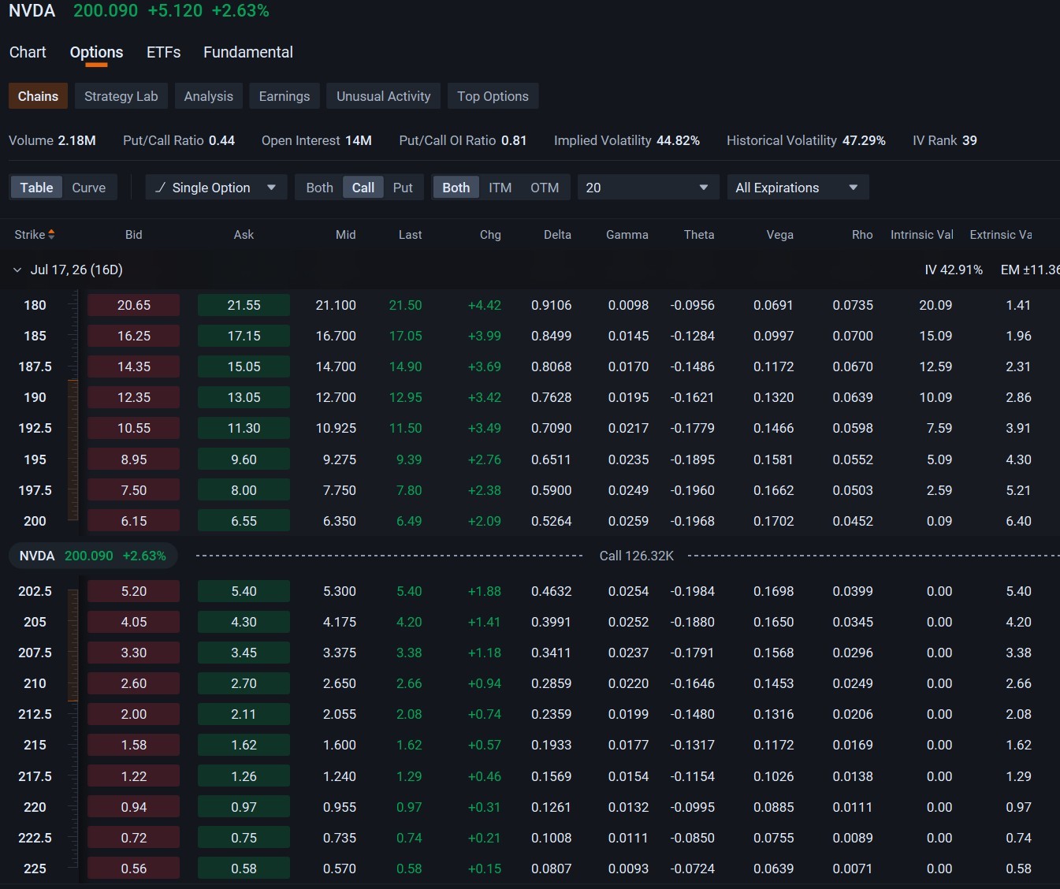
Task: Open the strike count dropdown showing 20
Action: [x=648, y=188]
